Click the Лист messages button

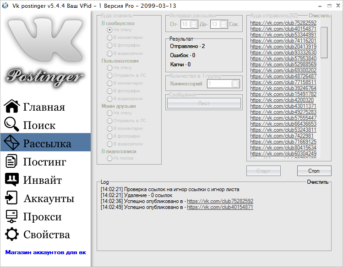point(204,103)
